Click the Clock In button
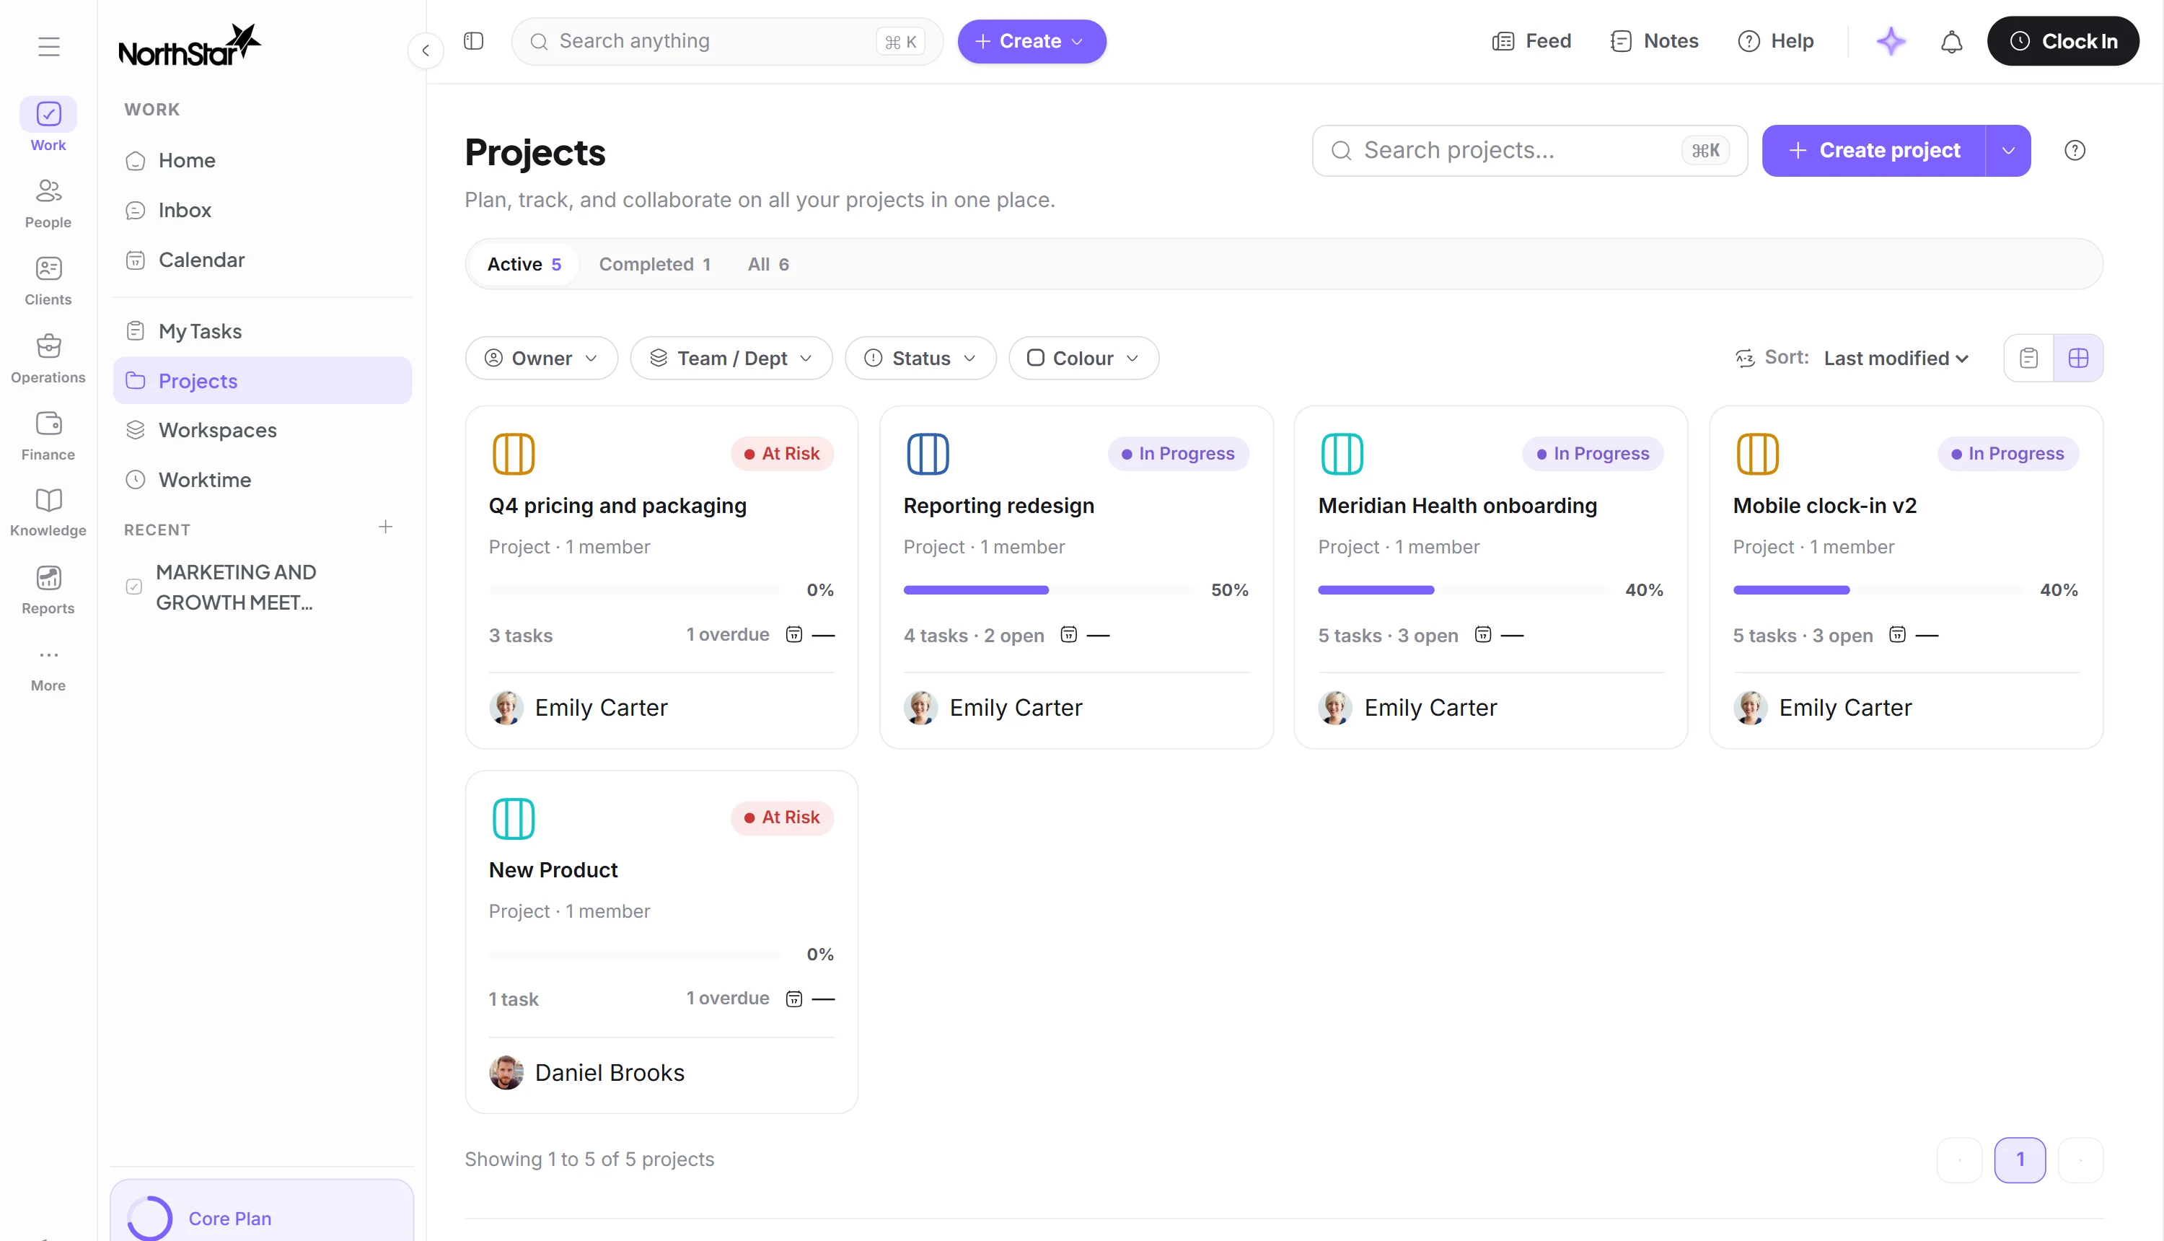Screen dimensions: 2164x1241 2062,41
